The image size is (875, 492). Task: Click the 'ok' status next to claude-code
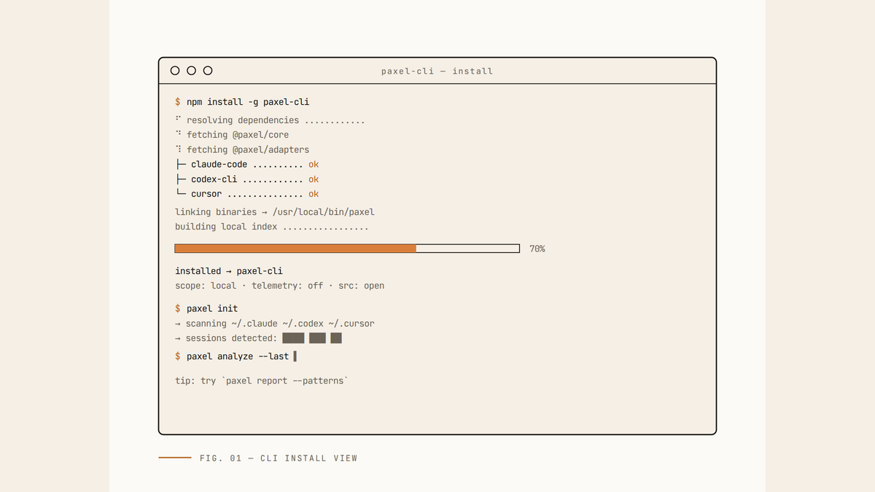[314, 165]
